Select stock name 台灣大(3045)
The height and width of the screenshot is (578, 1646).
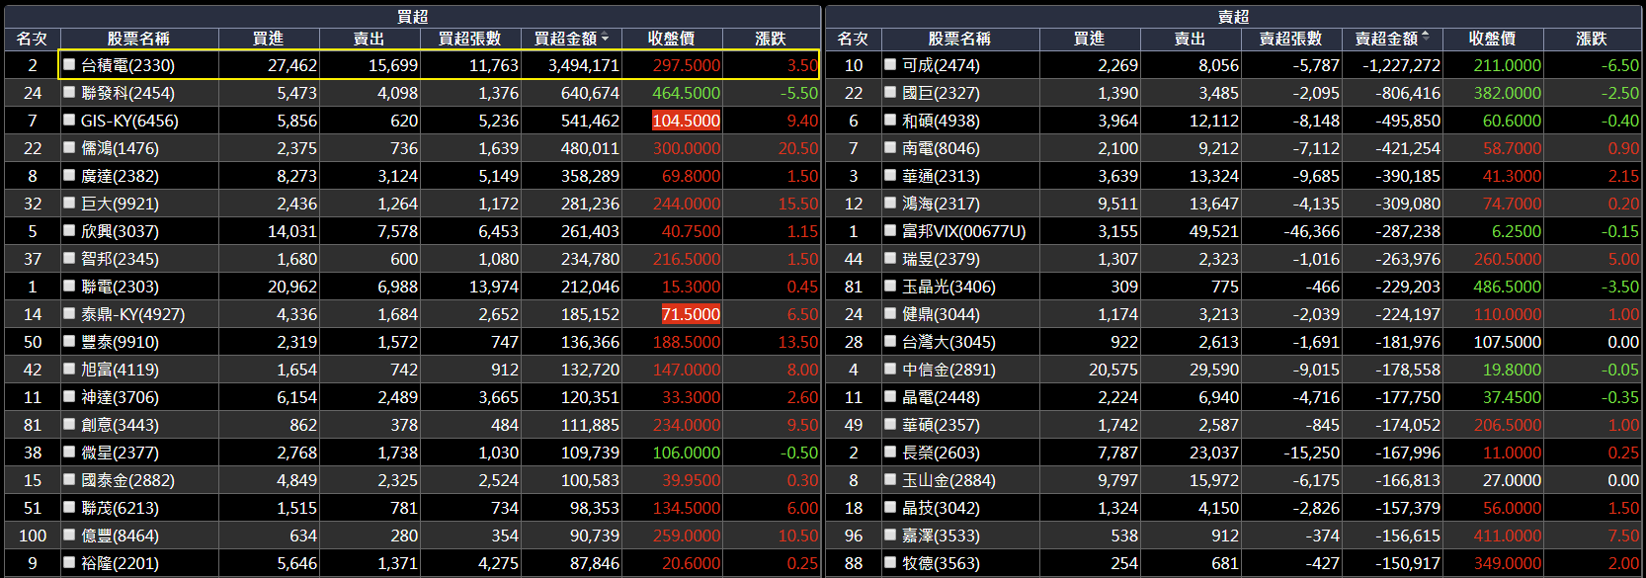point(948,341)
